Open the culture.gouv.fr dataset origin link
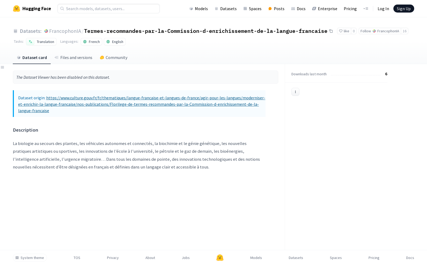This screenshot has width=427, height=267. pyautogui.click(x=142, y=104)
